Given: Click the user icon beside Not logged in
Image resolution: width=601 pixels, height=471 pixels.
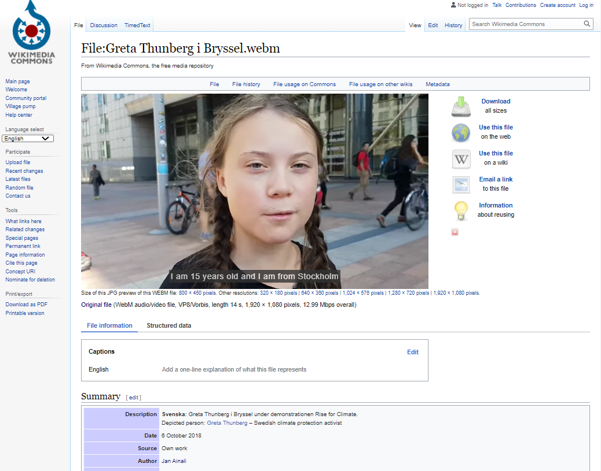Looking at the screenshot, I should click(x=453, y=5).
